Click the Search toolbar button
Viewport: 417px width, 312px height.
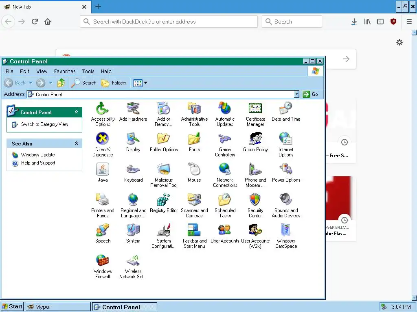84,83
